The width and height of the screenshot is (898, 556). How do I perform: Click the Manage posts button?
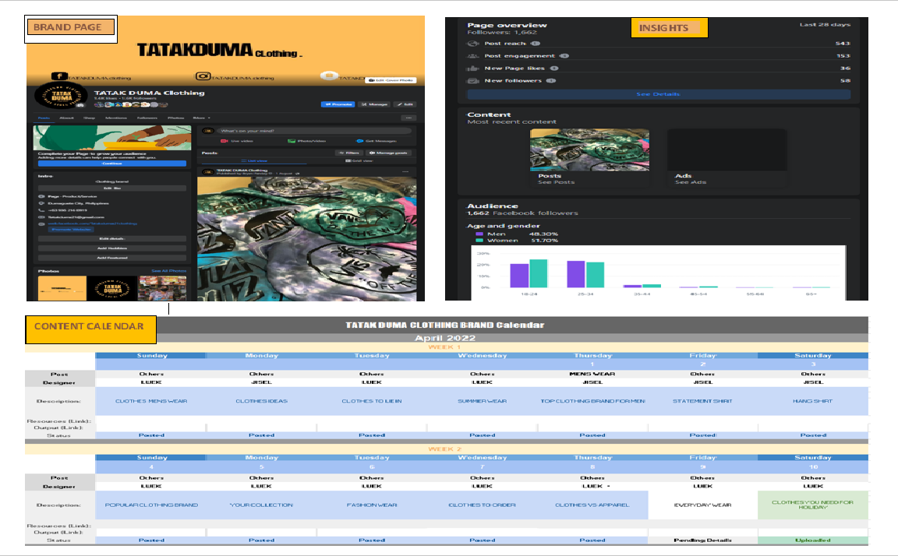coord(388,153)
